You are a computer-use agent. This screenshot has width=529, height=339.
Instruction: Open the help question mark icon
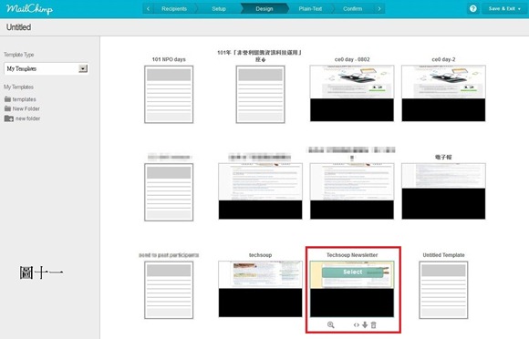(473, 8)
